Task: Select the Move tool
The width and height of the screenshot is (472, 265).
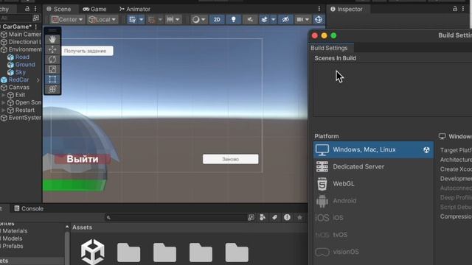Action: click(x=52, y=49)
